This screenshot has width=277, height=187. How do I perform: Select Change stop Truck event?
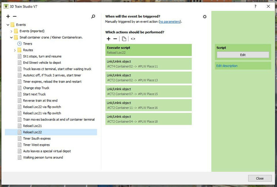[36, 88]
